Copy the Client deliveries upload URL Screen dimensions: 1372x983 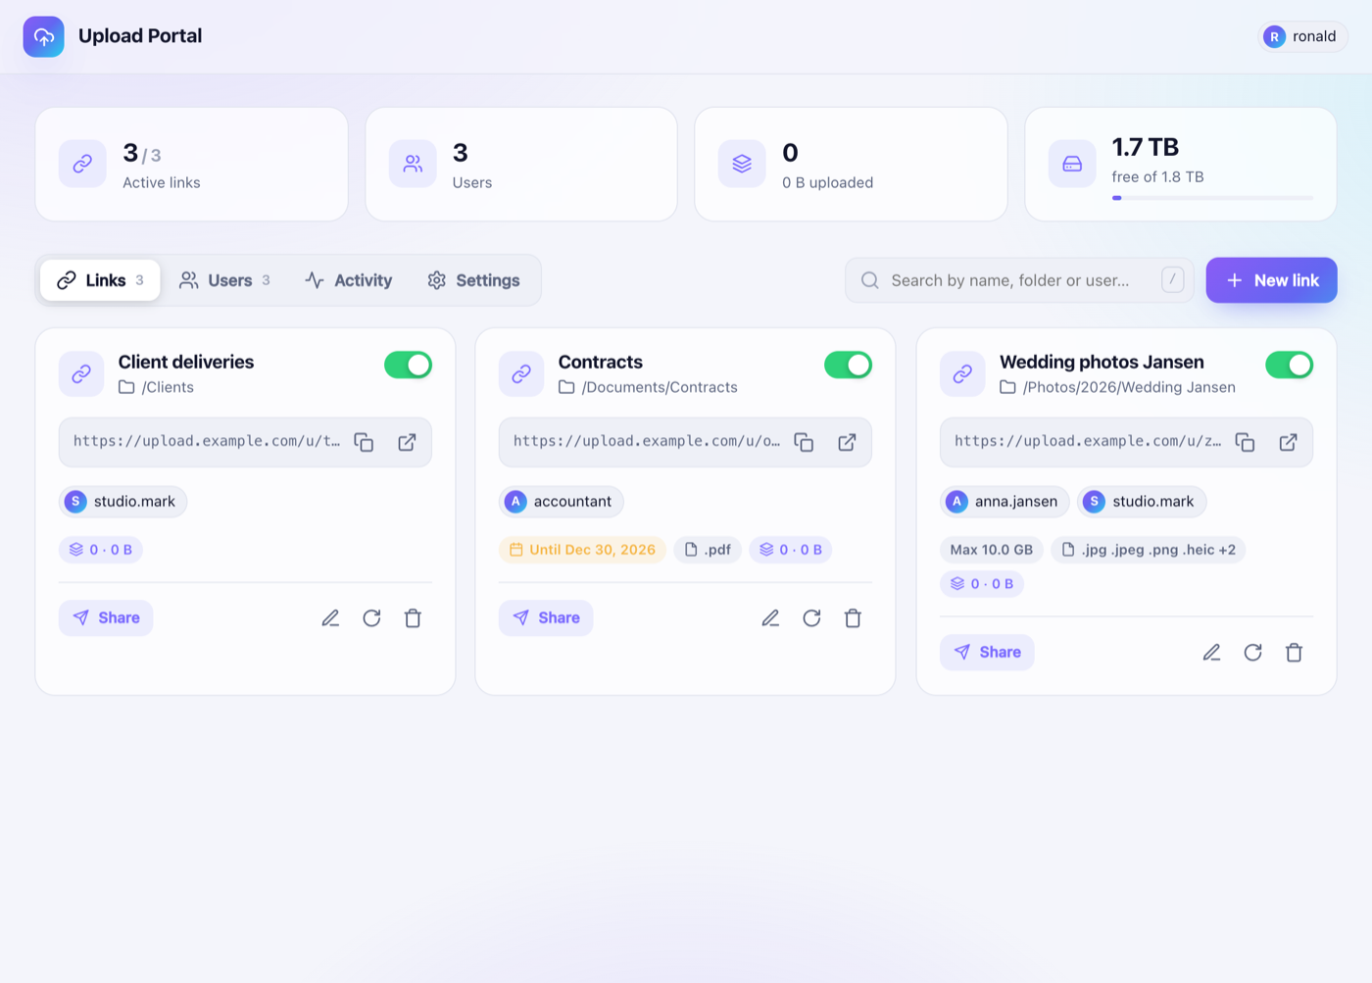(364, 442)
